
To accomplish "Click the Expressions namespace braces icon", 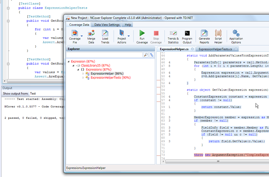I will 82,69.
